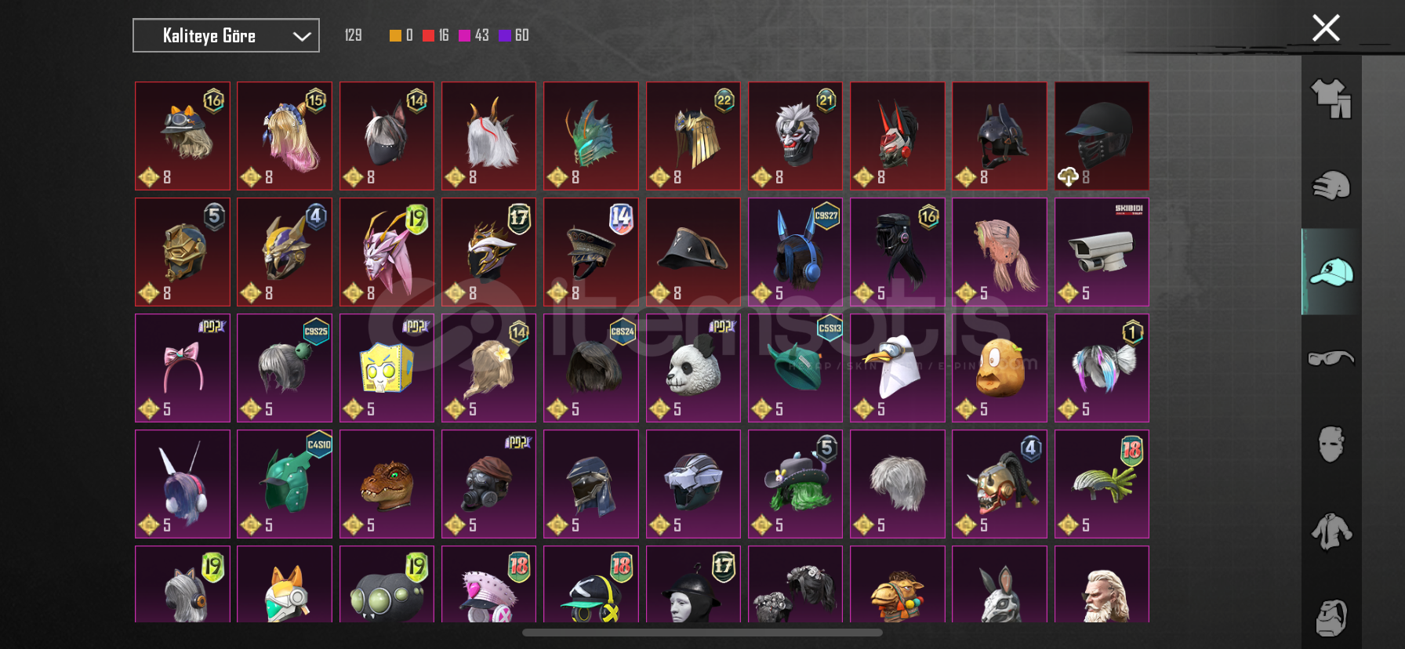
Task: Click the horizontal scrollbar at bottom
Action: (702, 633)
